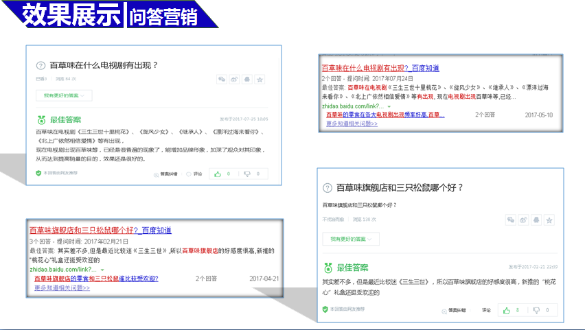585x330 pixels.
Task: Downvote the 三只松鼠 best answer
Action: tap(536, 310)
